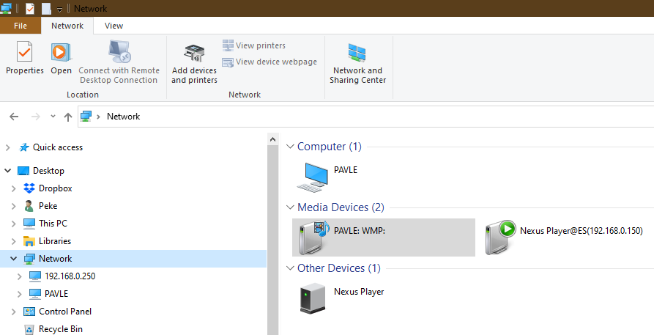This screenshot has width=654, height=335.
Task: Go back with the Back arrow
Action: tap(14, 117)
